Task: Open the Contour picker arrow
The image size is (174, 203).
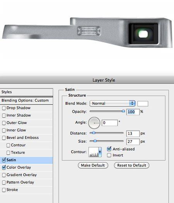Action: [x=100, y=152]
